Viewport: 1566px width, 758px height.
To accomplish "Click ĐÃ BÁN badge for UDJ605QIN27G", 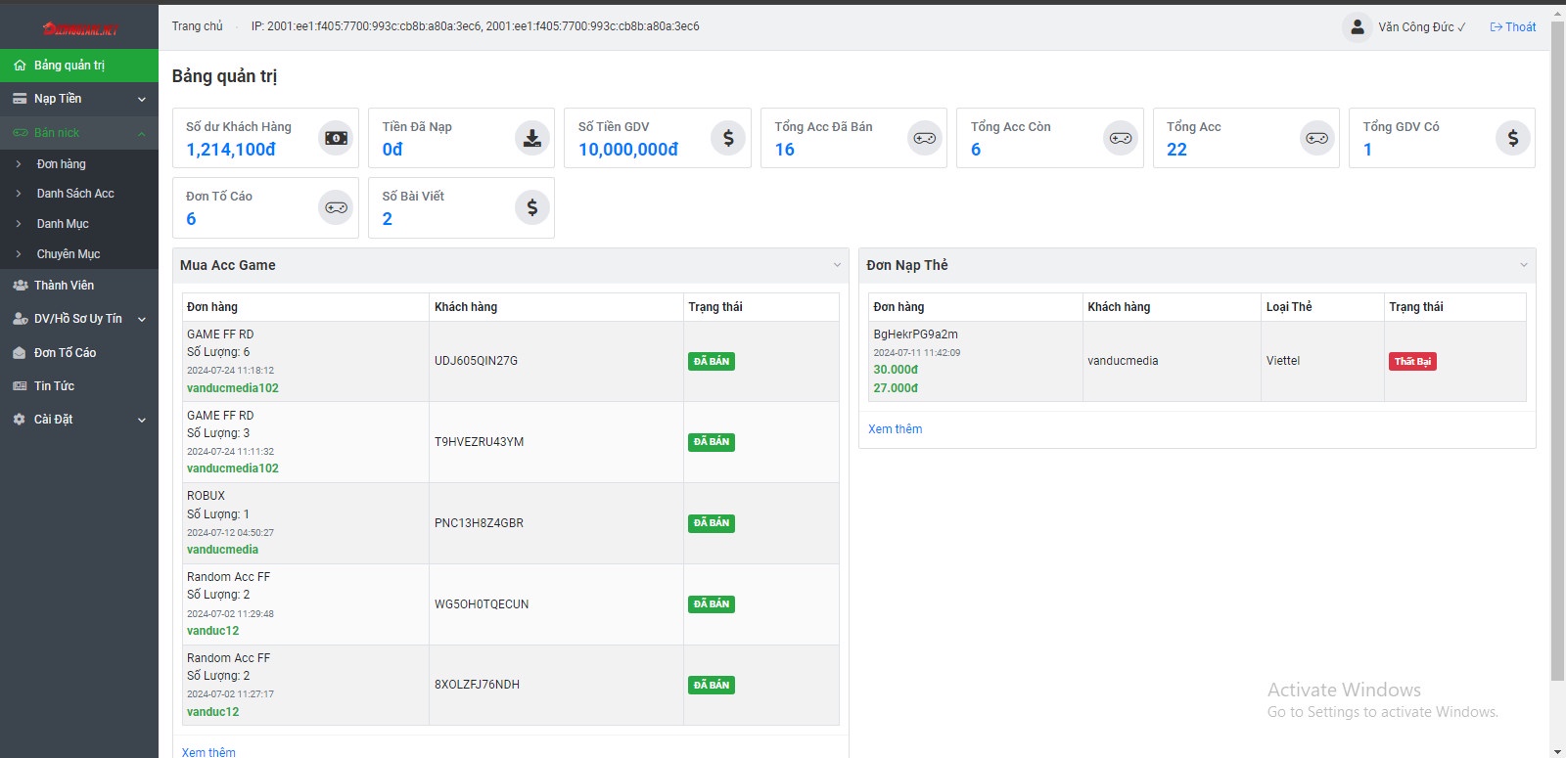I will click(x=712, y=362).
